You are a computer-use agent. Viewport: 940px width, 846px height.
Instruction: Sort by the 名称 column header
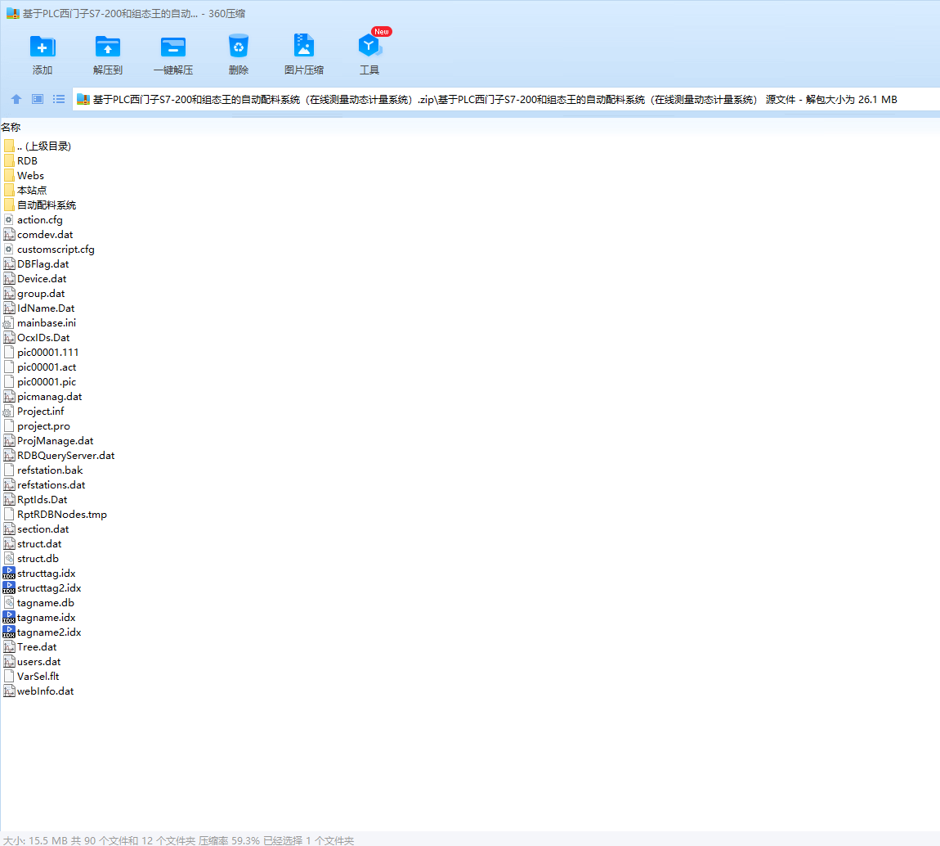click(11, 127)
